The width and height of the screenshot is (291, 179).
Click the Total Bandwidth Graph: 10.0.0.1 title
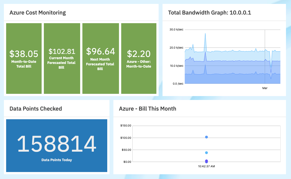[210, 13]
